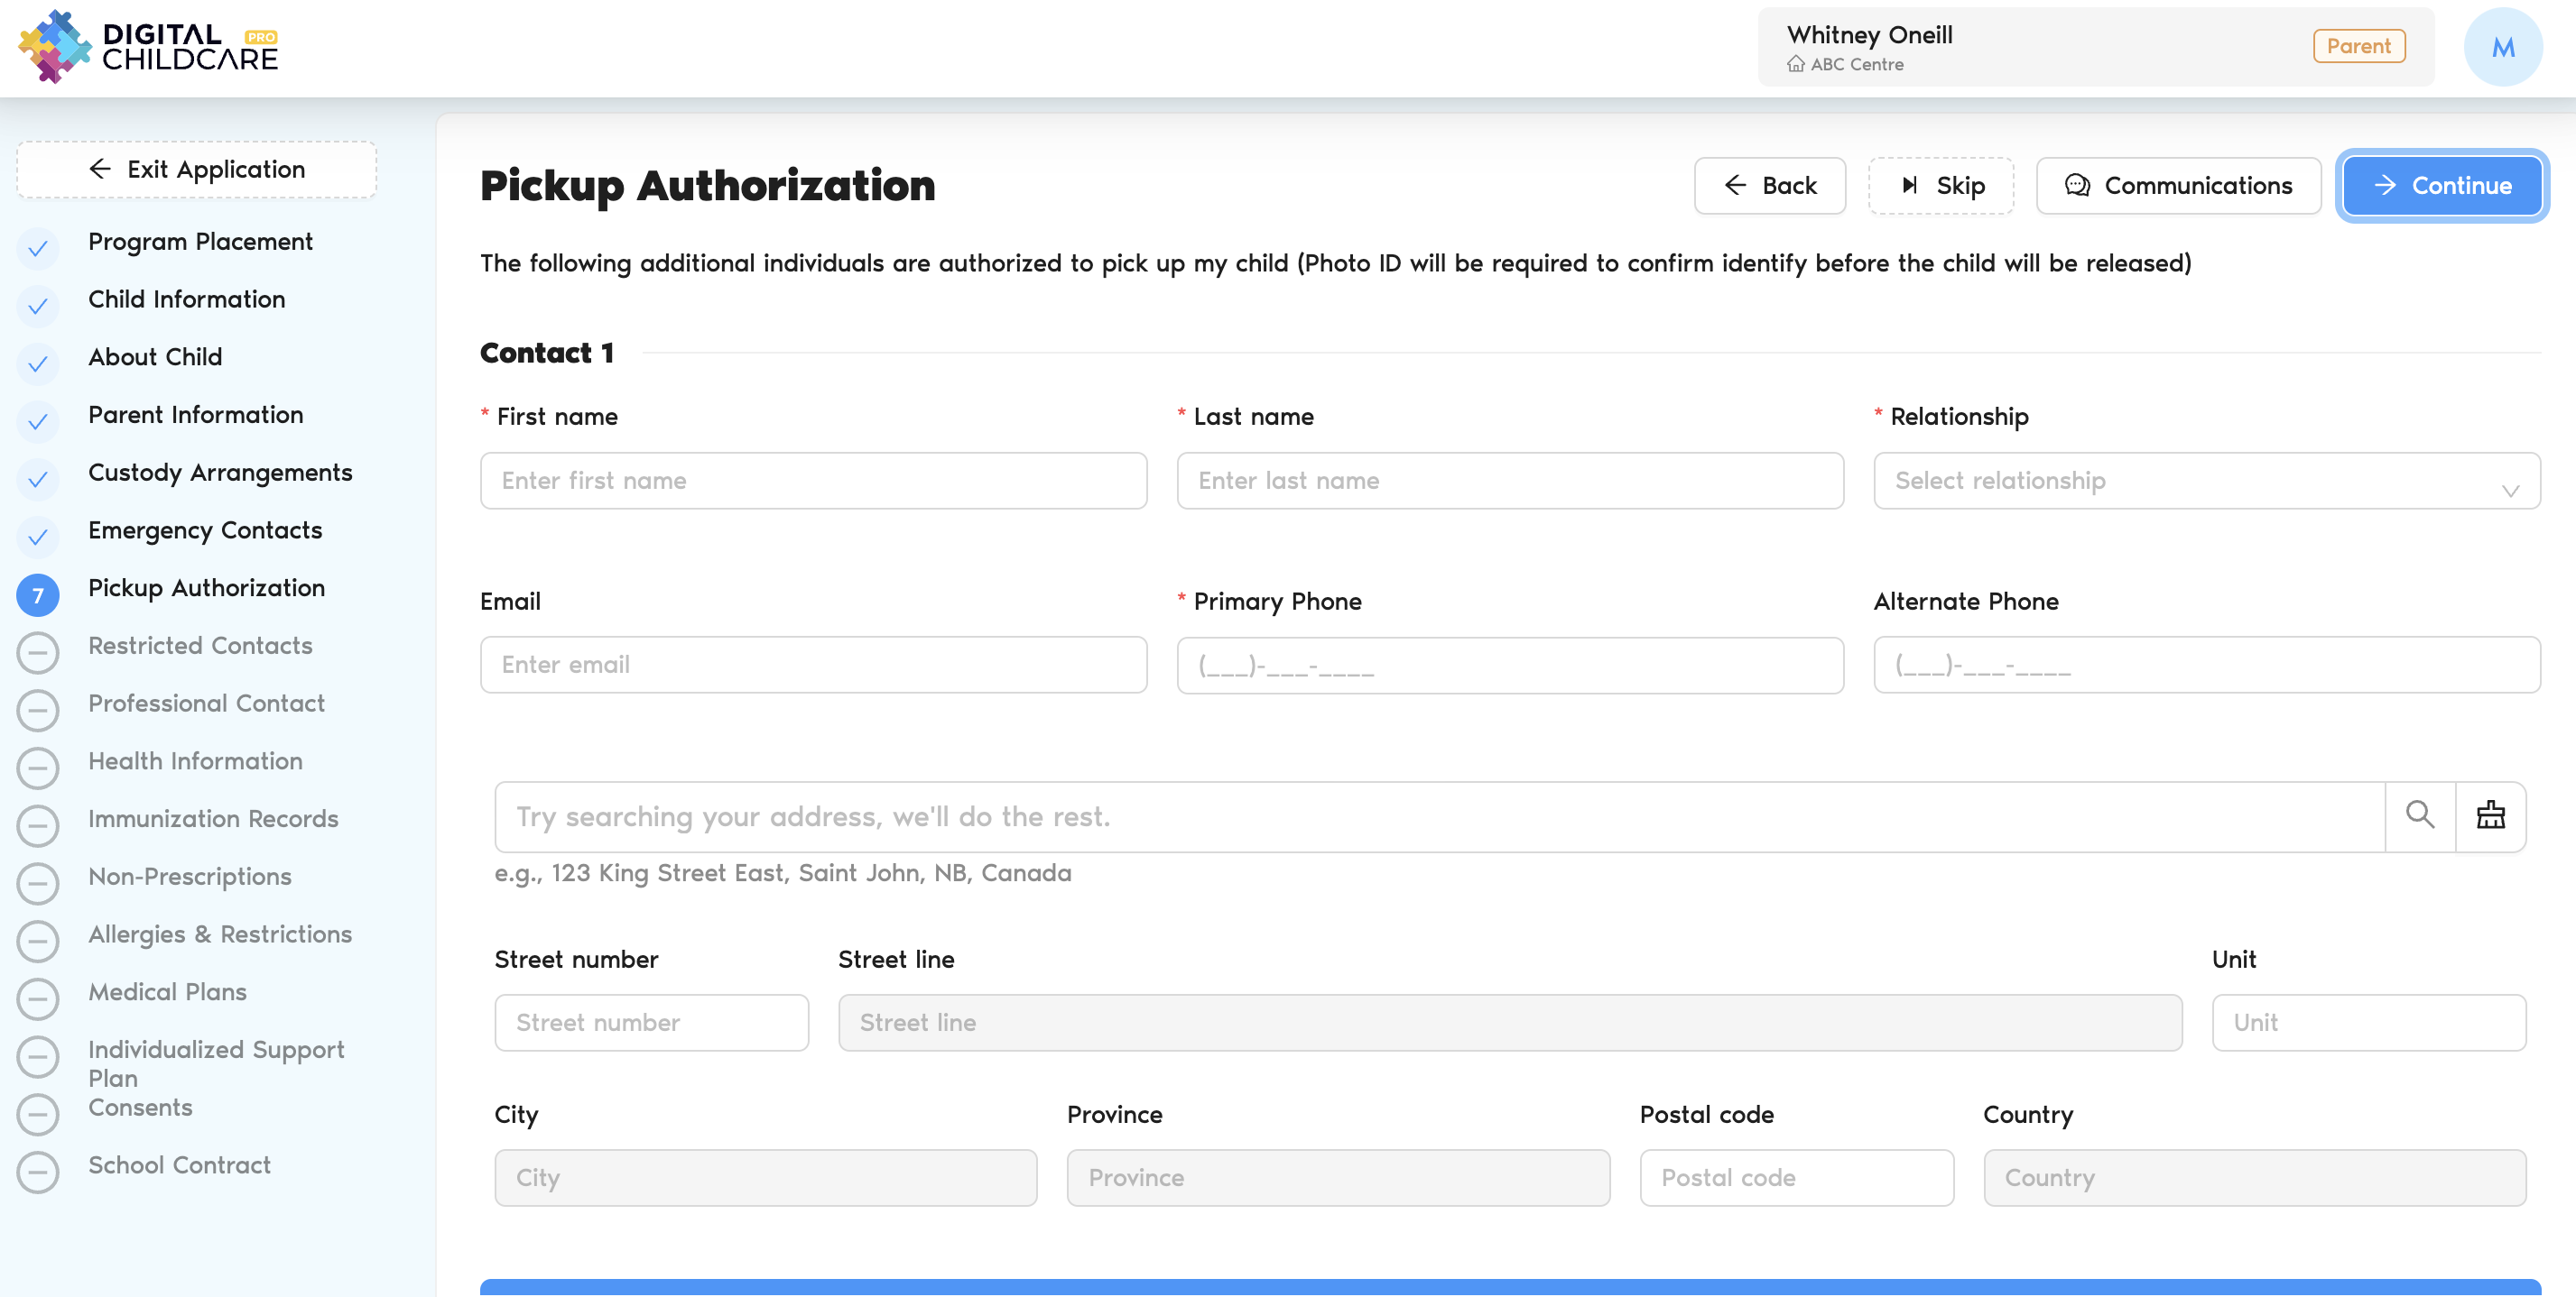Click the step 7 circle icon
Image resolution: width=2576 pixels, height=1297 pixels.
point(38,594)
